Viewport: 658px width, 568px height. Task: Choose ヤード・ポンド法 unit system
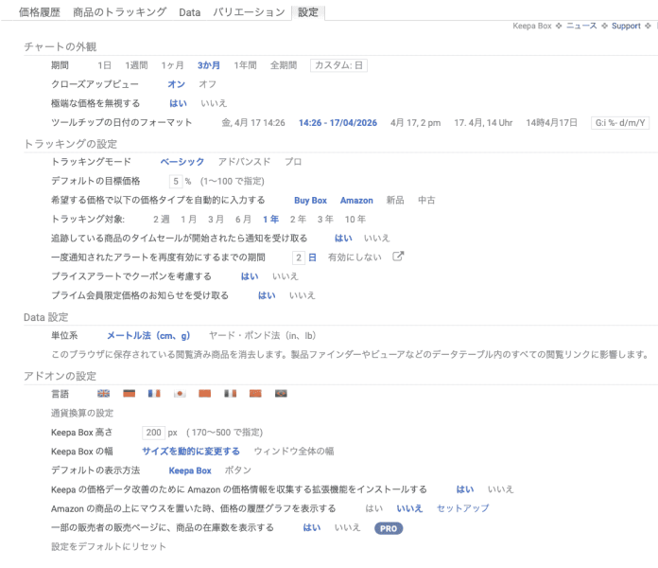point(262,335)
